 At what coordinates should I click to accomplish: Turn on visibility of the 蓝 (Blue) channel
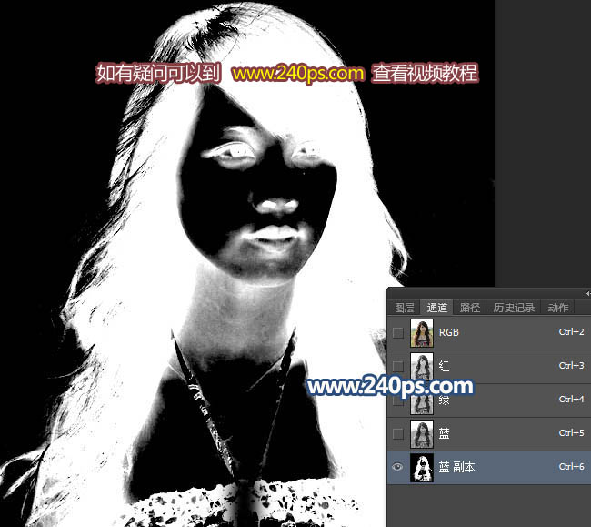tap(397, 433)
